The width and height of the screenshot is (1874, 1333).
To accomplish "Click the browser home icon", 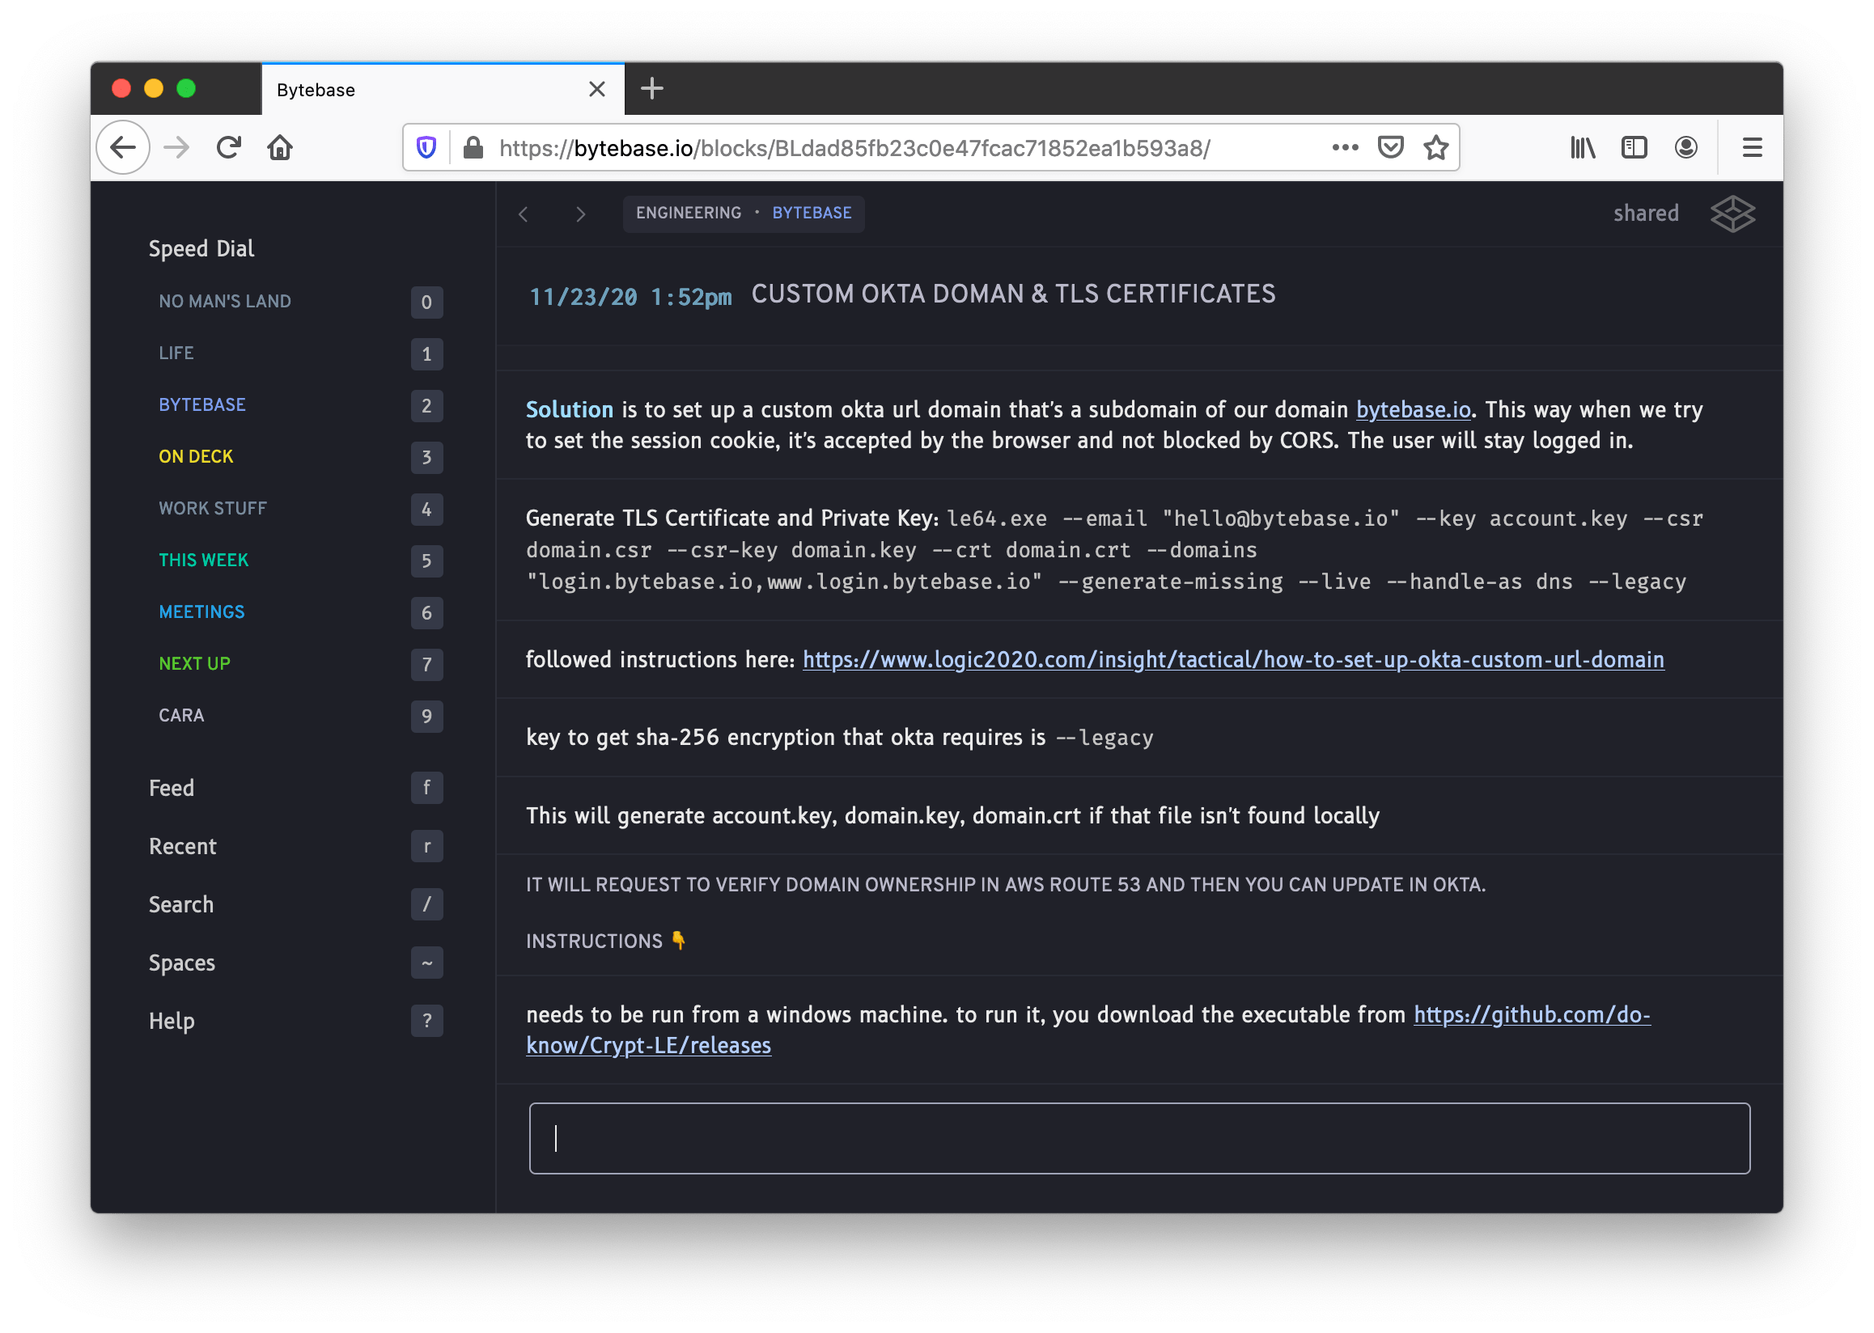I will 281,148.
